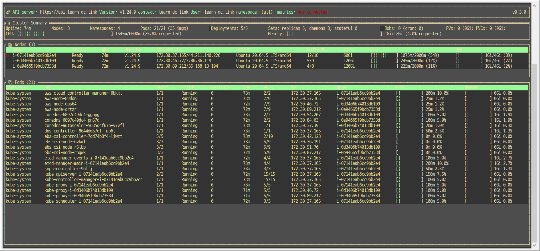Click node IPs 172.30.37.165/44.211.140.226
Image resolution: width=540 pixels, height=251 pixels.
[x=188, y=55]
